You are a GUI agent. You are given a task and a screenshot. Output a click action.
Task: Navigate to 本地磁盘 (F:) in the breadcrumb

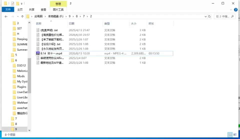tap(56, 16)
